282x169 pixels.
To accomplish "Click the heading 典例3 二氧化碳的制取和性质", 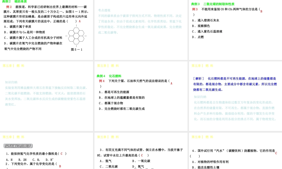I will pos(213,4).
